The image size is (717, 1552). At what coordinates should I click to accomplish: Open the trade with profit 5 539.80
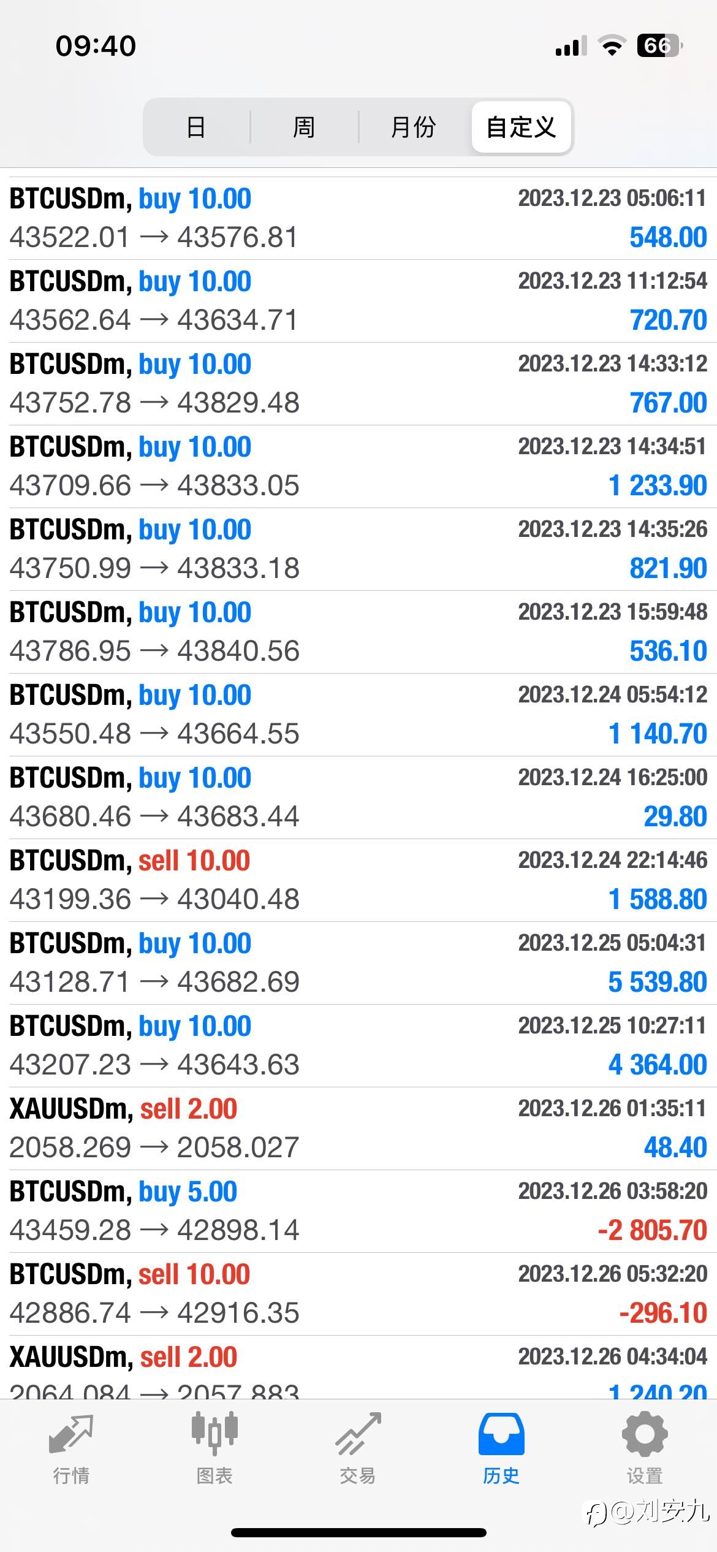(x=358, y=963)
